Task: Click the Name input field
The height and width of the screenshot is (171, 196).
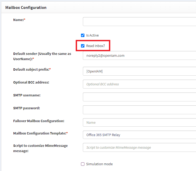Action: [139, 22]
